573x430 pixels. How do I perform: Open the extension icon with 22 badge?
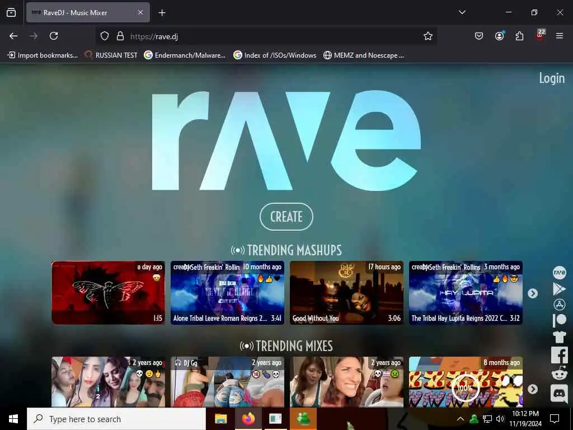click(540, 35)
